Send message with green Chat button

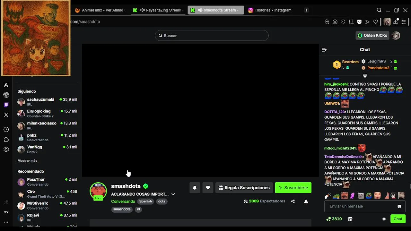[x=398, y=219]
